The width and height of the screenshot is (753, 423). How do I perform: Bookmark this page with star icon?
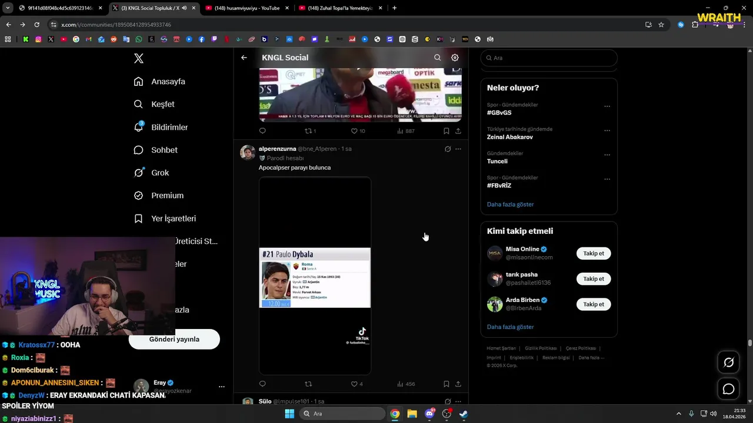point(661,25)
